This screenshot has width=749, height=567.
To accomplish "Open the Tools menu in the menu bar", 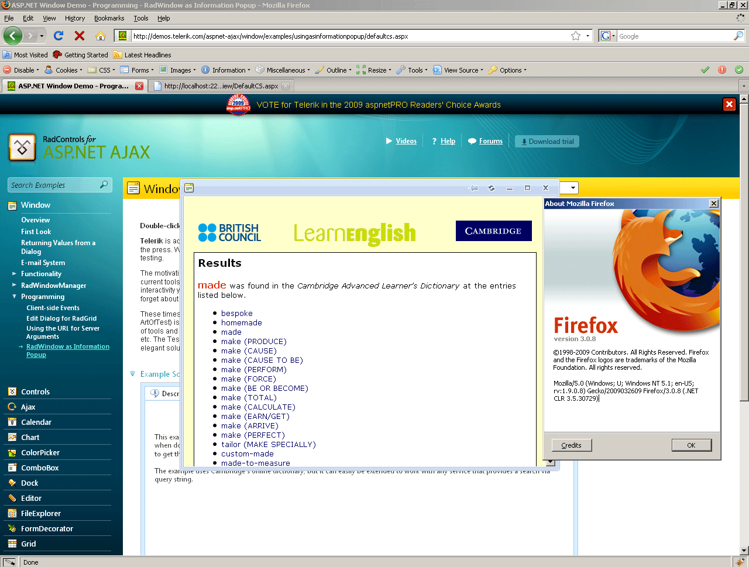I will [141, 18].
